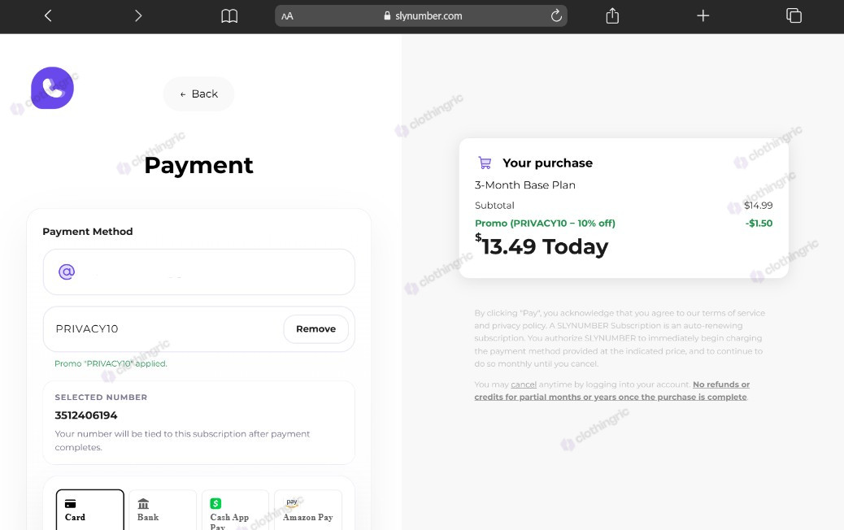Click the Your purchase heading
This screenshot has width=844, height=530.
pyautogui.click(x=547, y=163)
